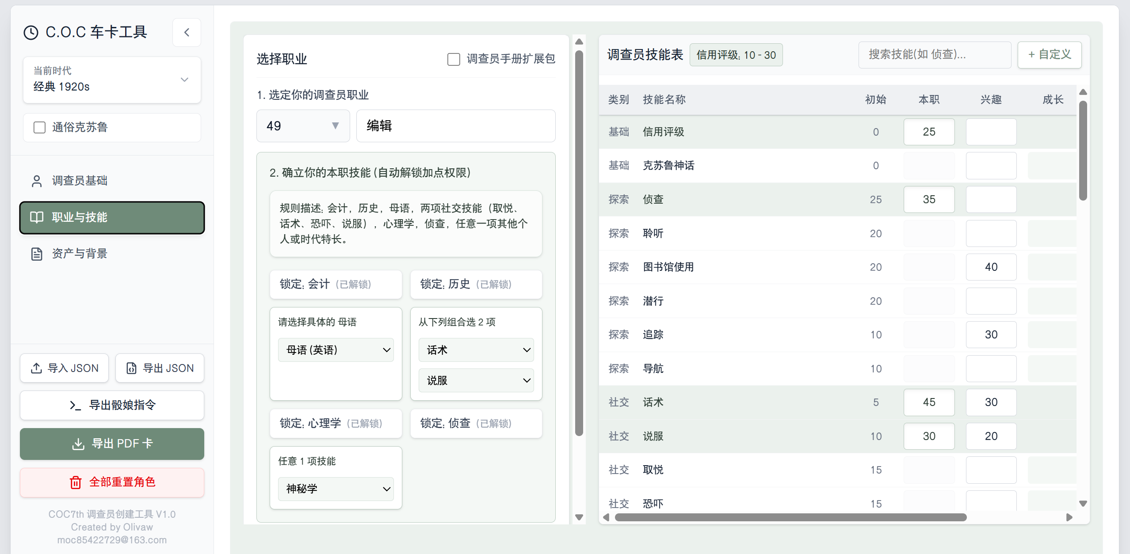Open the 当前时代 era dropdown
This screenshot has height=554, width=1130.
click(x=112, y=80)
